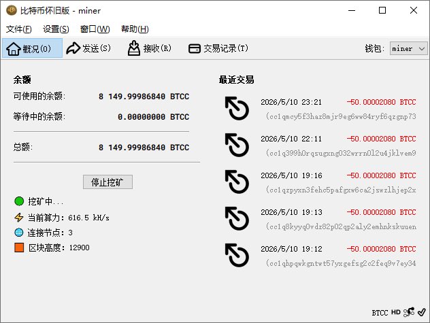
Task: Click the HD wallet status icon
Action: tap(396, 312)
